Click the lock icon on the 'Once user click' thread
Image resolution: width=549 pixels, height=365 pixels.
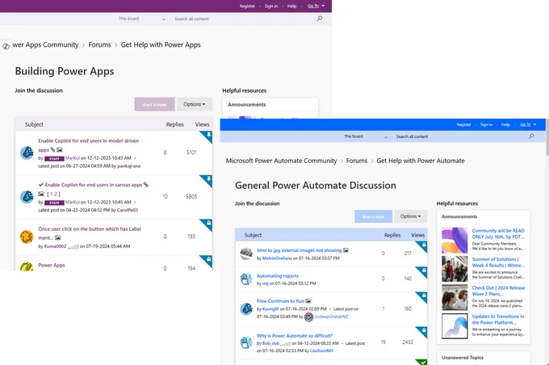(x=208, y=223)
